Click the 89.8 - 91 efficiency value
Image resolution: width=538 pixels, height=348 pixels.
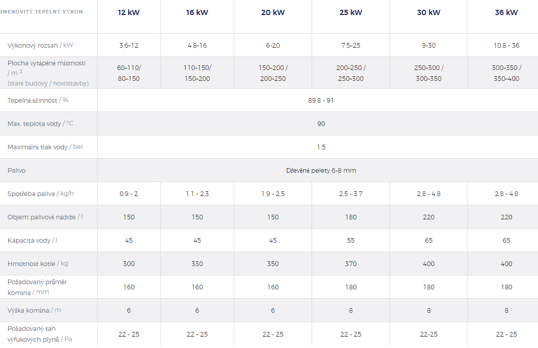click(x=320, y=100)
